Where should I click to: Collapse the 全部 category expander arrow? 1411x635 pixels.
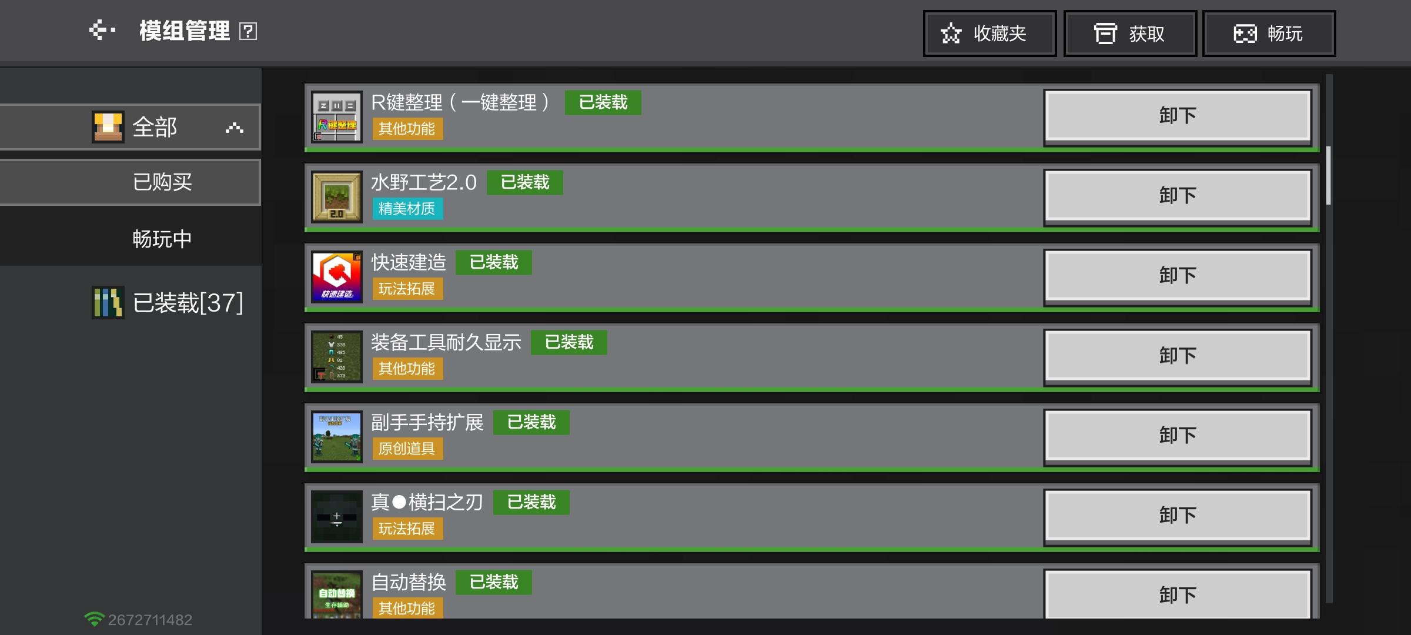[x=234, y=128]
